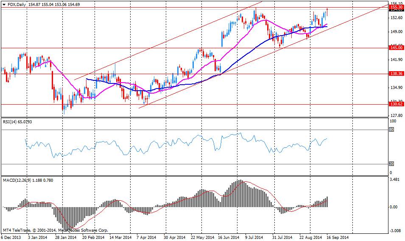Click the 6 Dec 2013 date label
The height and width of the screenshot is (241, 405).
(12, 237)
